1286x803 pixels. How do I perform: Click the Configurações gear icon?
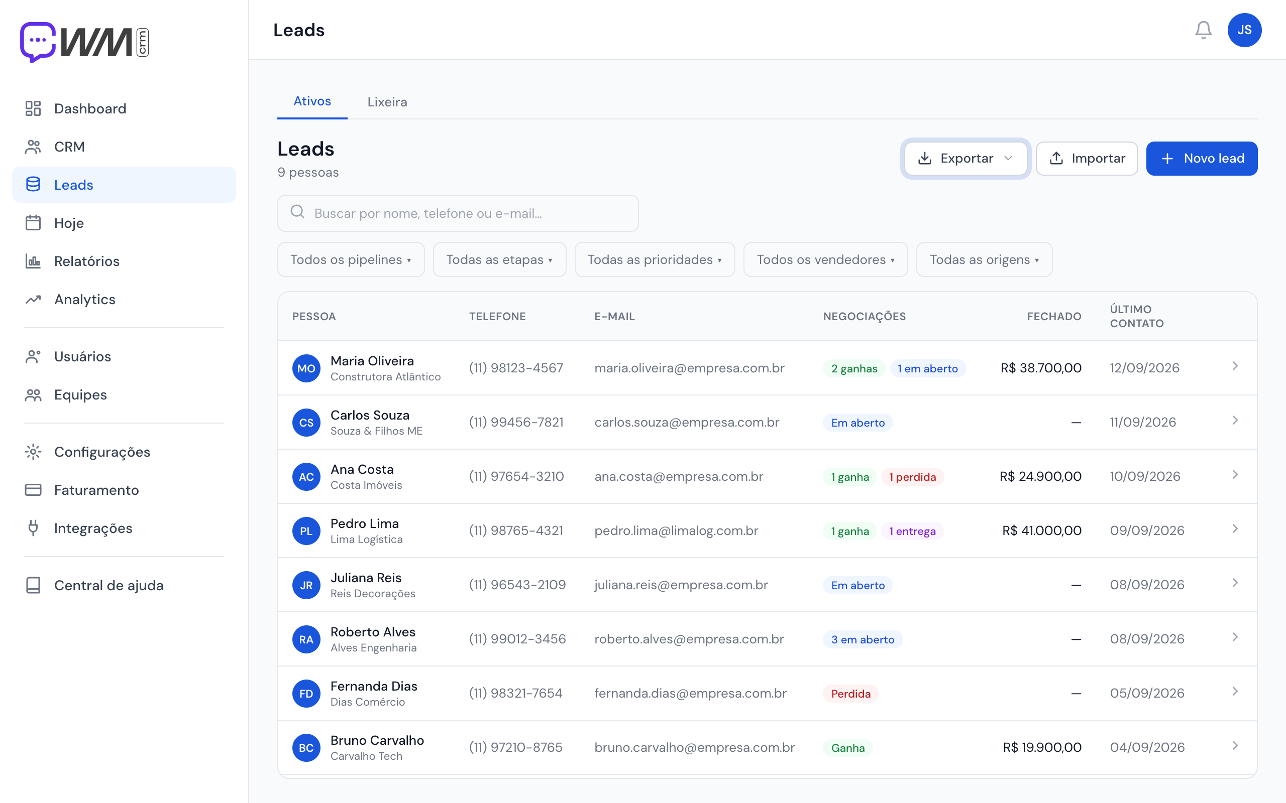33,452
